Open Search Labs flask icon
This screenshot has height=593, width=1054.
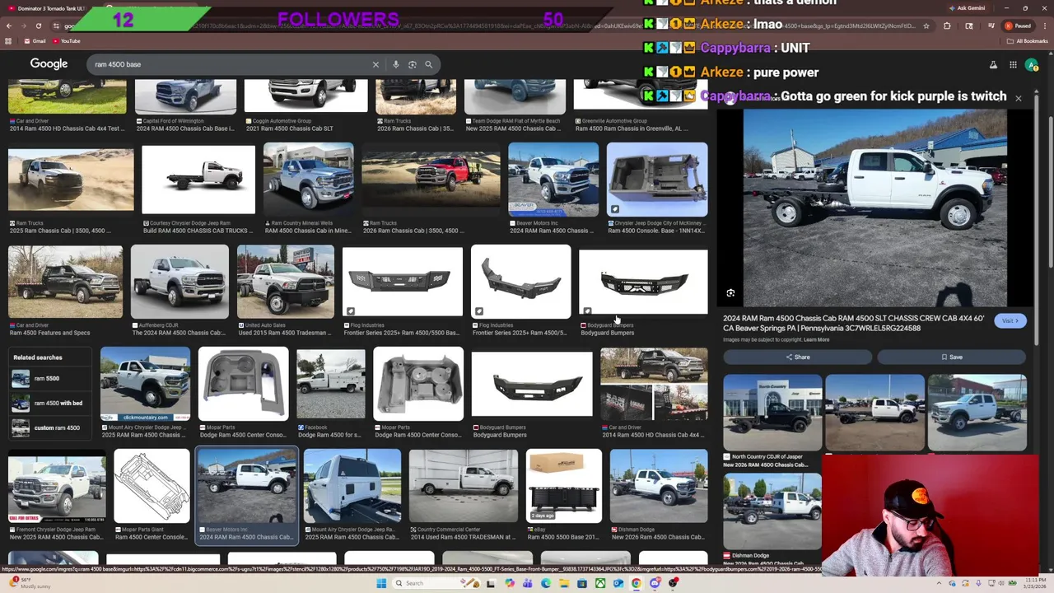click(993, 64)
